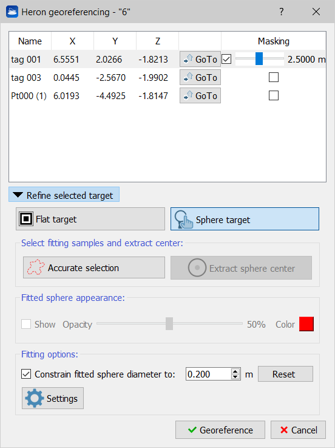
Task: Click GoTo for tag 001
Action: coord(200,59)
